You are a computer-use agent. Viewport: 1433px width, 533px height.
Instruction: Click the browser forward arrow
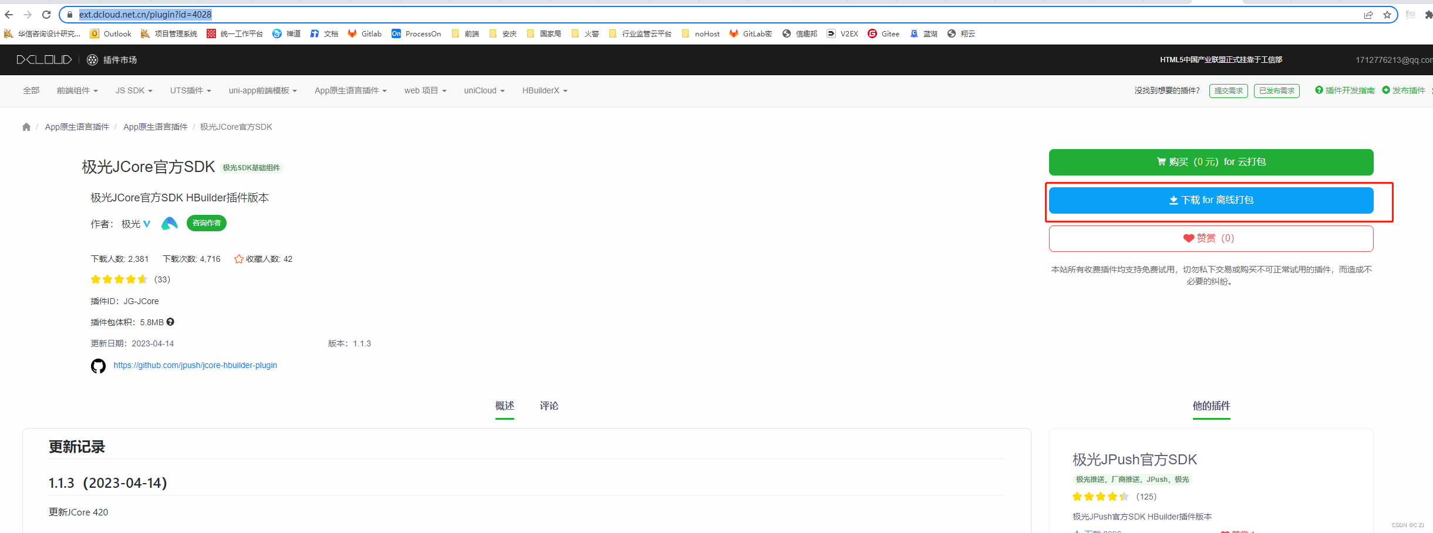pyautogui.click(x=28, y=15)
